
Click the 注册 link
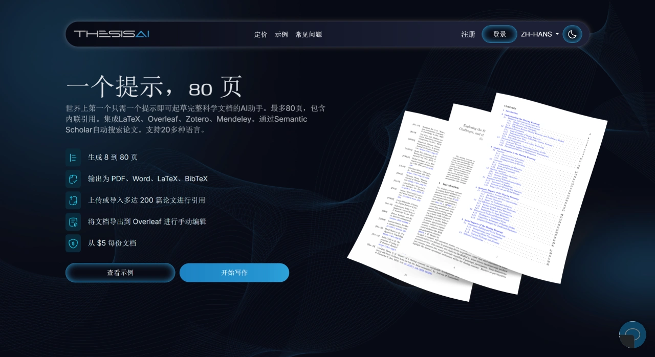click(468, 34)
